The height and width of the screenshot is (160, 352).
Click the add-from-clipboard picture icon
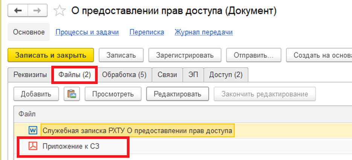pos(72,94)
